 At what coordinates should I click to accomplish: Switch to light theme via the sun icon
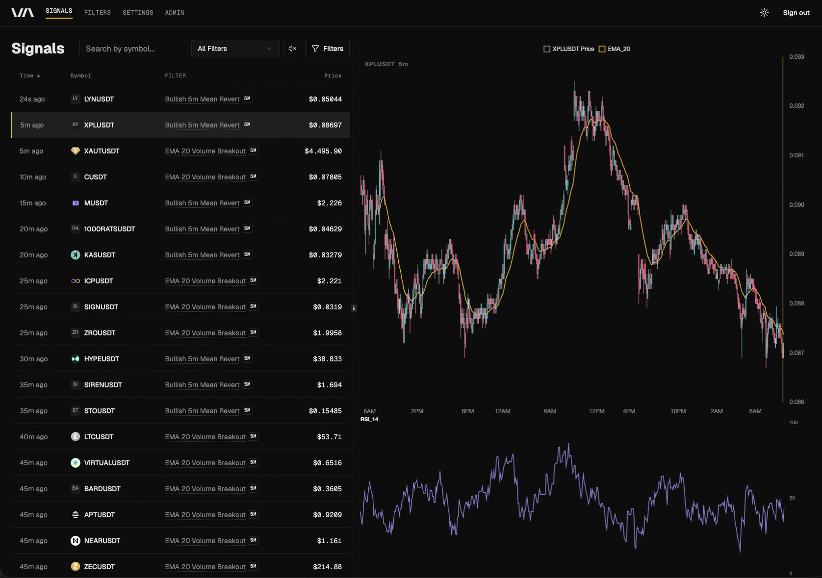(764, 12)
